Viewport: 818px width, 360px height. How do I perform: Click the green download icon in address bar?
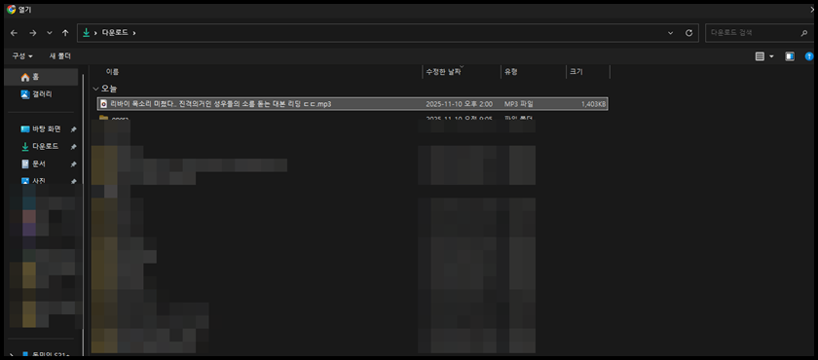click(86, 33)
